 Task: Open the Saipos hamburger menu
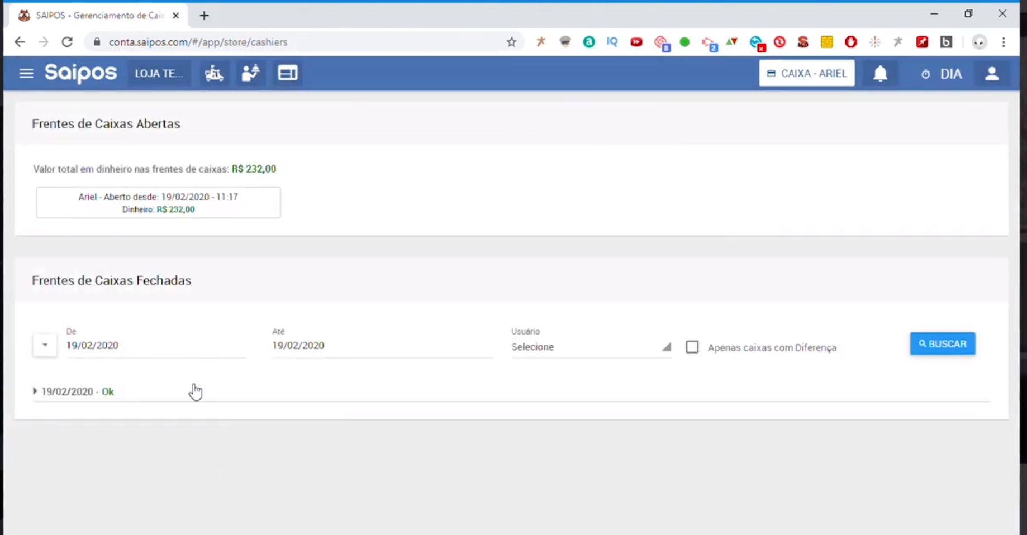(x=26, y=73)
